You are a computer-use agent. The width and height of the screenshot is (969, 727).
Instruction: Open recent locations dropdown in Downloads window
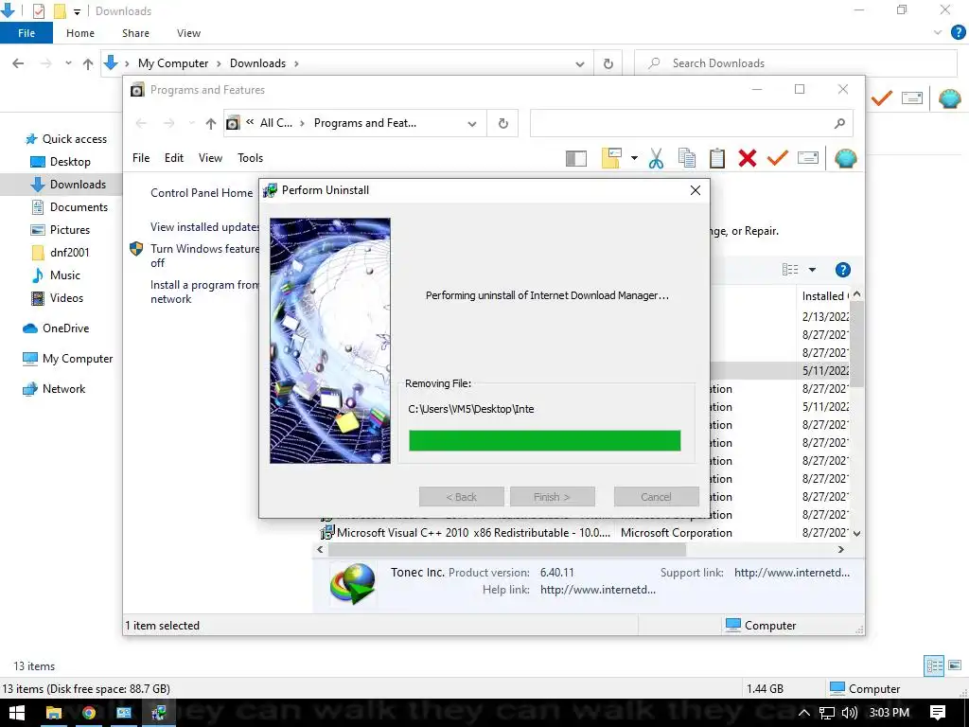pyautogui.click(x=68, y=63)
